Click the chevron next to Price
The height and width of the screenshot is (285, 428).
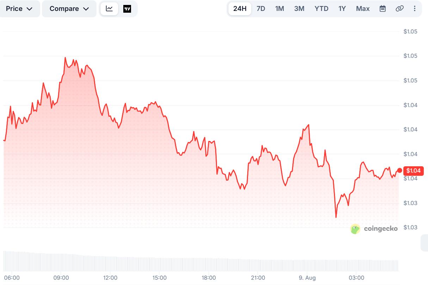[30, 9]
